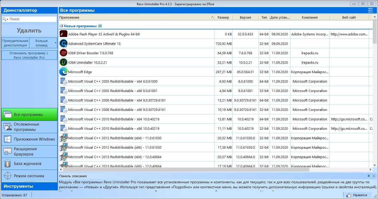Click the 'Принудительная деинсталляция' button
Screen dimensions: 378x199
tap(15, 43)
